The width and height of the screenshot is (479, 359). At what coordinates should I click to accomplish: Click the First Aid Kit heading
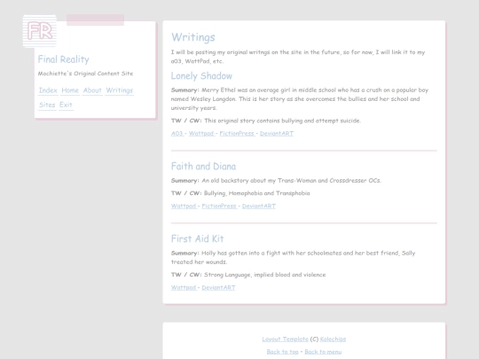pos(197,238)
